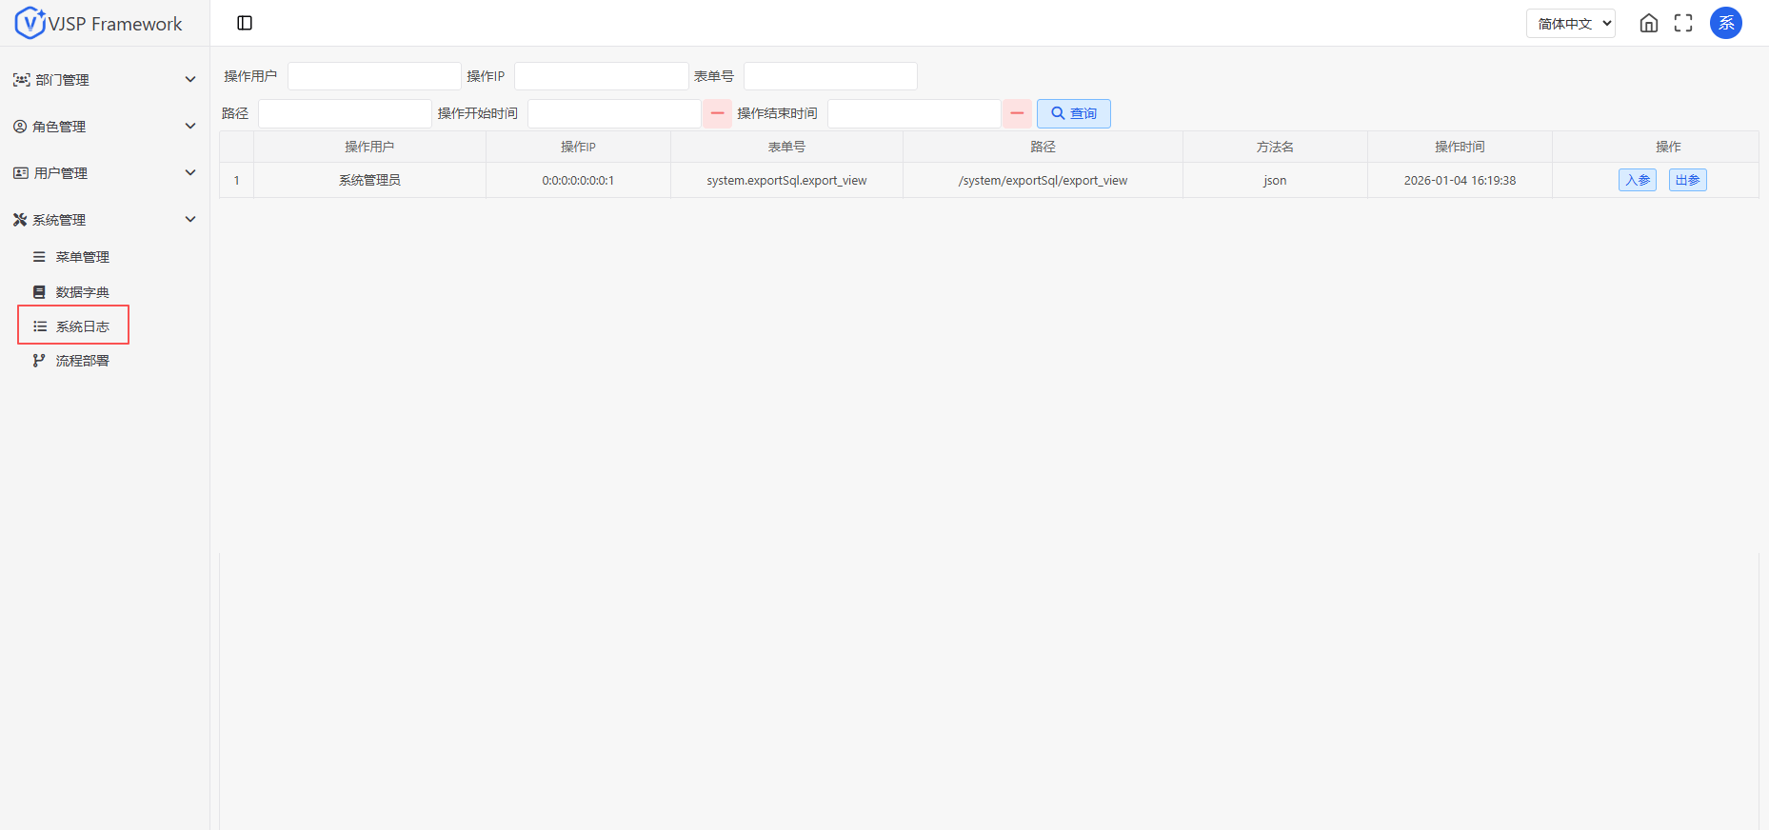Select 系统日志 menu item
The width and height of the screenshot is (1769, 830).
pyautogui.click(x=82, y=326)
